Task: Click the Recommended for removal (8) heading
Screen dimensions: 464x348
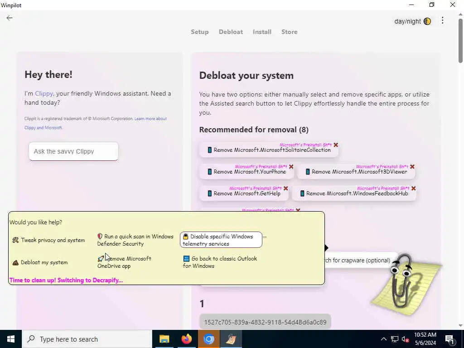Action: point(254,130)
